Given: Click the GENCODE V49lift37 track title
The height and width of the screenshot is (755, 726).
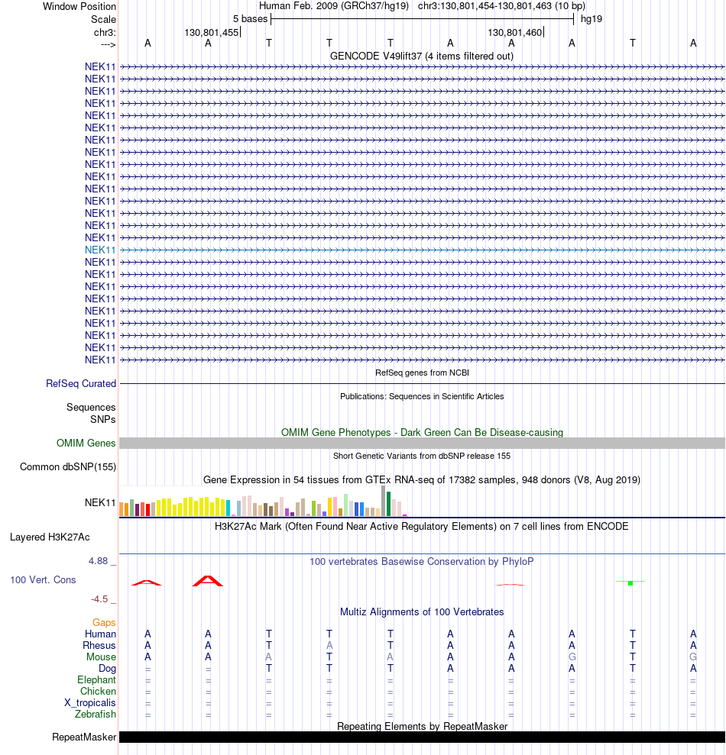Looking at the screenshot, I should pyautogui.click(x=422, y=56).
